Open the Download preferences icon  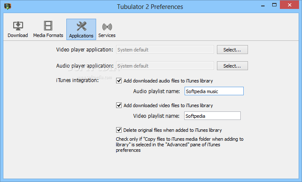pyautogui.click(x=18, y=26)
